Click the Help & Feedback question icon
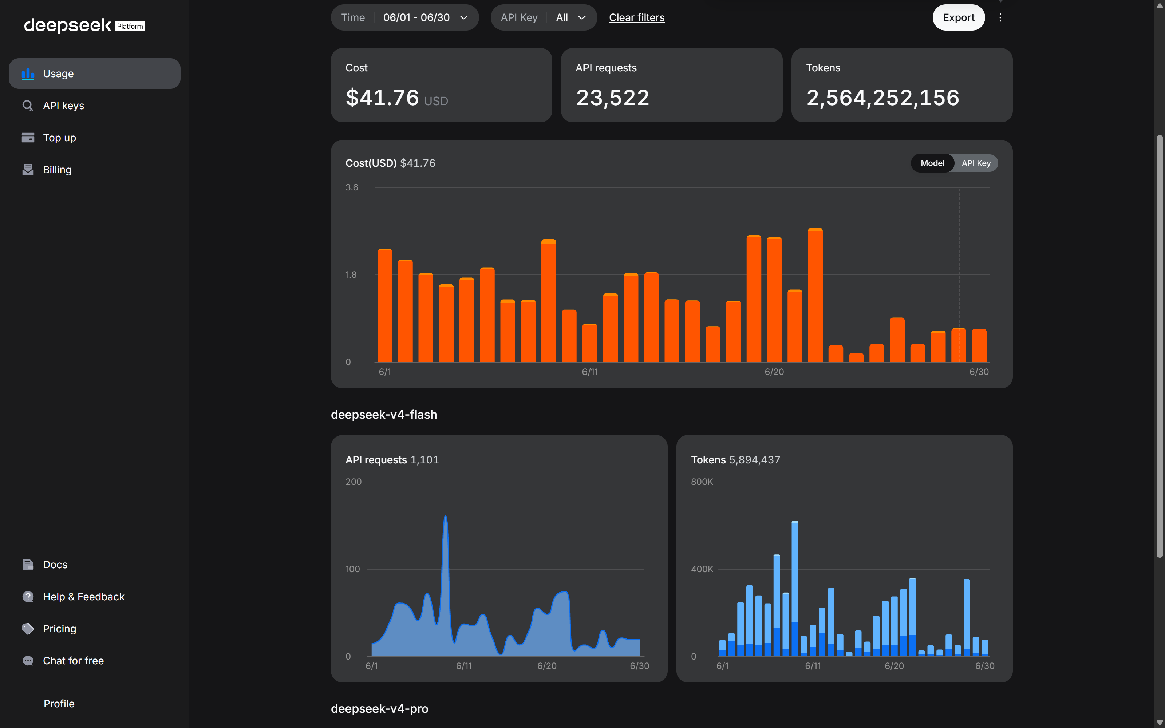 (x=28, y=597)
